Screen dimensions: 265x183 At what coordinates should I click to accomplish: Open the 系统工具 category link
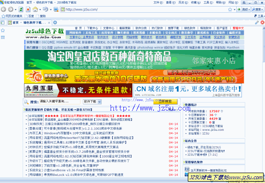(x=91, y=32)
